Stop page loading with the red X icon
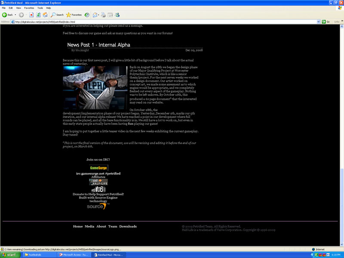The image size is (344, 258). pyautogui.click(x=31, y=15)
